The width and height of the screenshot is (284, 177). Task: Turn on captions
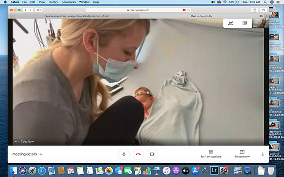click(x=211, y=154)
